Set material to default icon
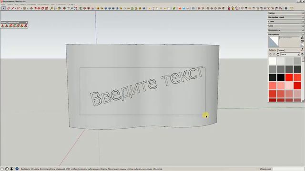305x171 pixels. tap(302, 45)
